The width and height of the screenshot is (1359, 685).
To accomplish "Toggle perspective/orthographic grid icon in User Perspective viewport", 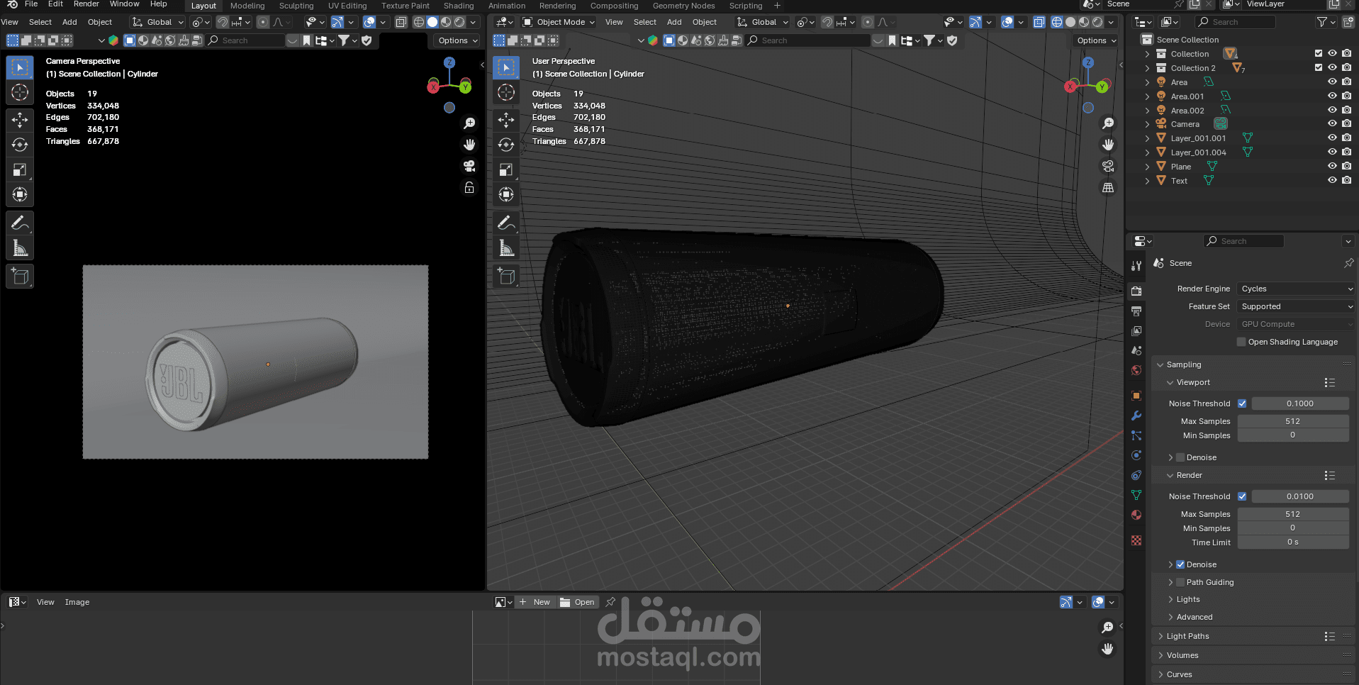I will pyautogui.click(x=1108, y=187).
